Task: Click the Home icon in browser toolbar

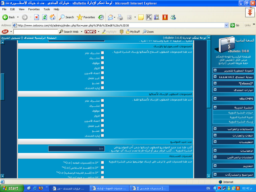Action: pyautogui.click(x=52, y=17)
